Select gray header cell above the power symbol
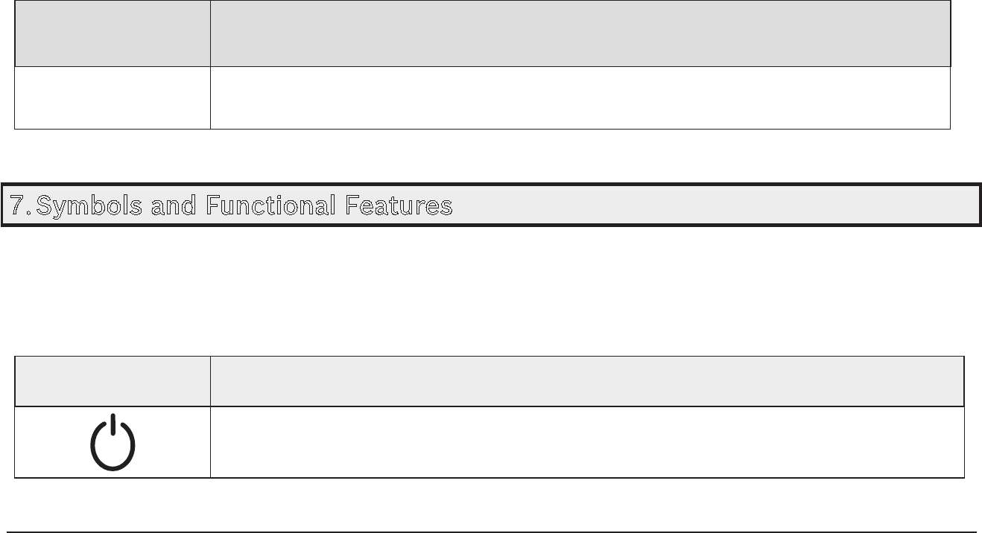The width and height of the screenshot is (982, 533). click(x=113, y=381)
